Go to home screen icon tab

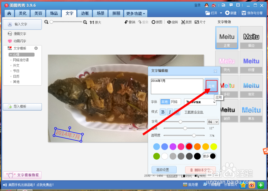(9, 13)
